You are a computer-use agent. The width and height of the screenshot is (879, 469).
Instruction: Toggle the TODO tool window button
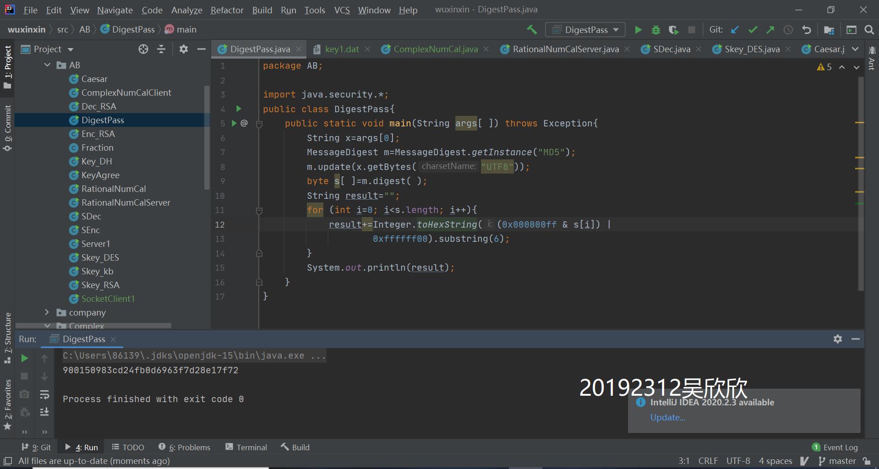point(128,447)
